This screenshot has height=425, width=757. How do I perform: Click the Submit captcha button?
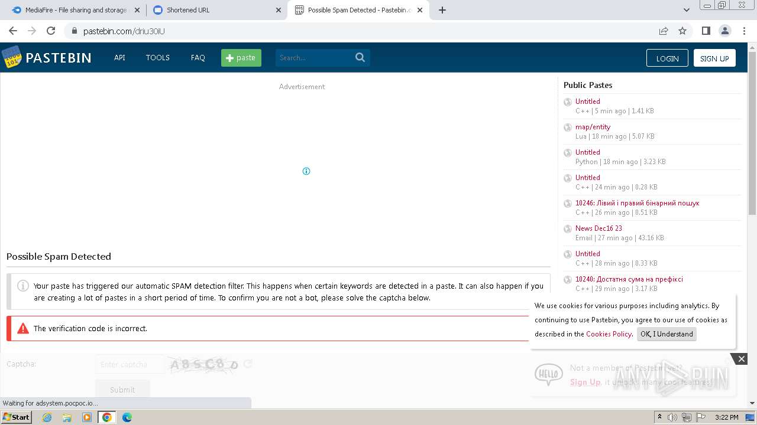122,390
